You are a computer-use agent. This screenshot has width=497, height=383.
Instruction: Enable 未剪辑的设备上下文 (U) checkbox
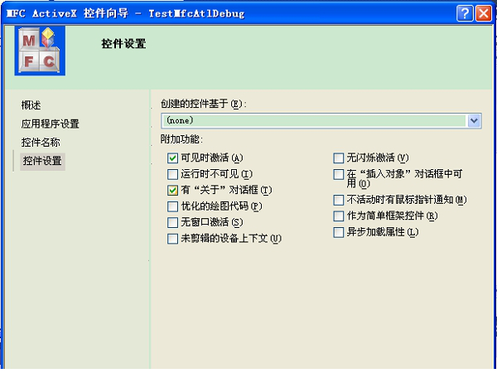pos(172,238)
